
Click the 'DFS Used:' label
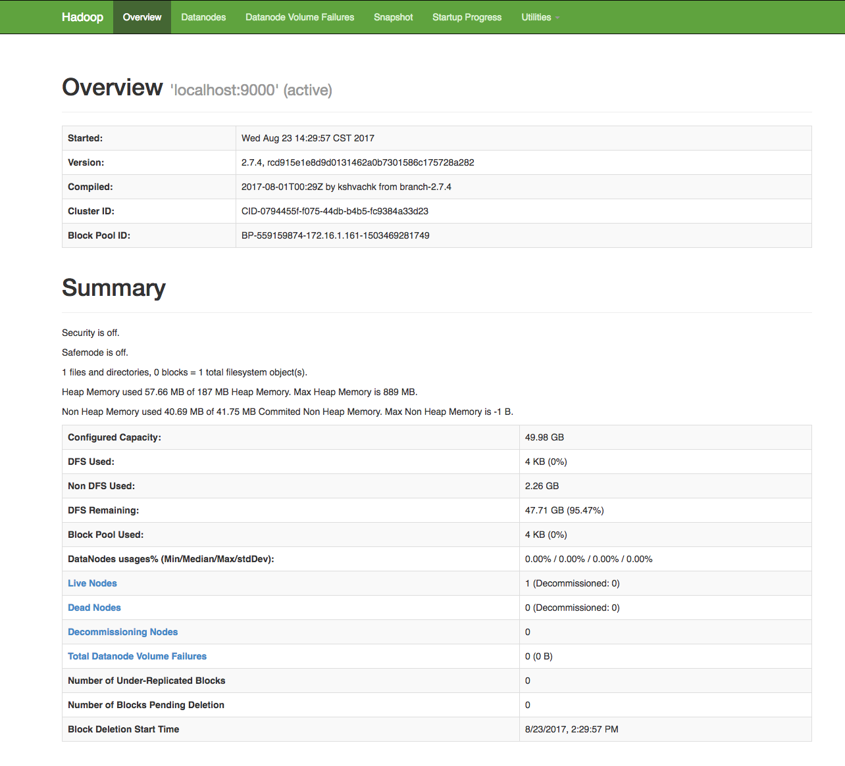point(91,462)
